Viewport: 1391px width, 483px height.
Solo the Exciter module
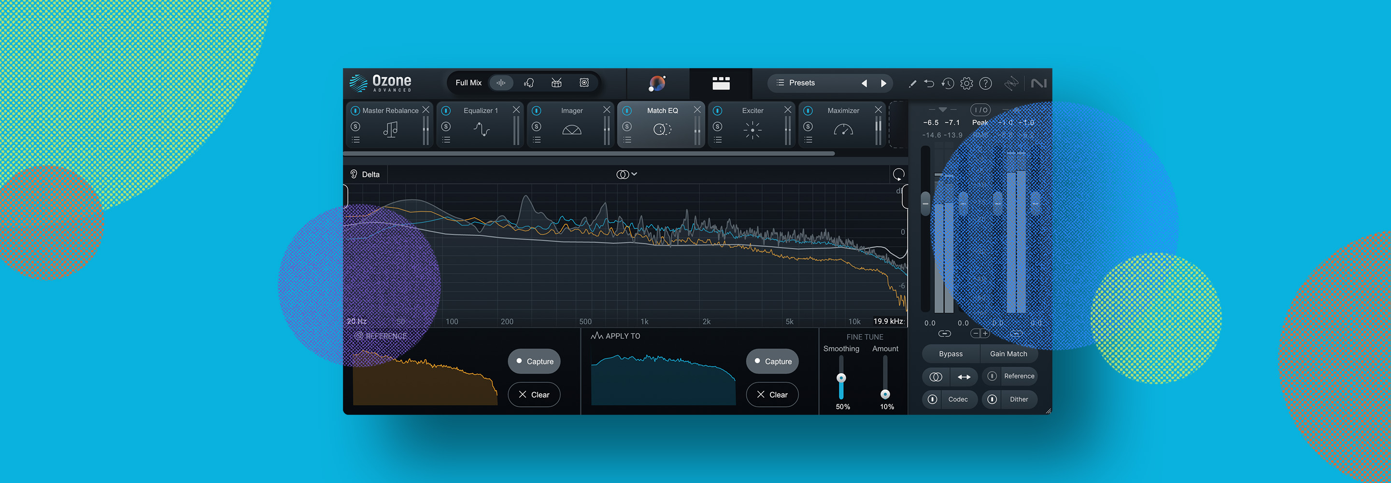717,127
